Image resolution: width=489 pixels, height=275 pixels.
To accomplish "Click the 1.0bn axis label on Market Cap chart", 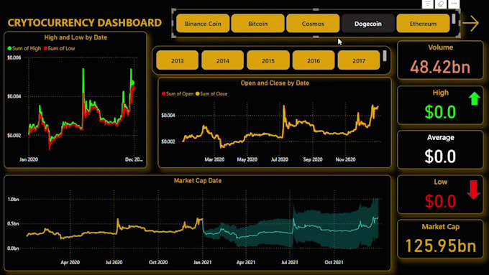I will [x=13, y=200].
